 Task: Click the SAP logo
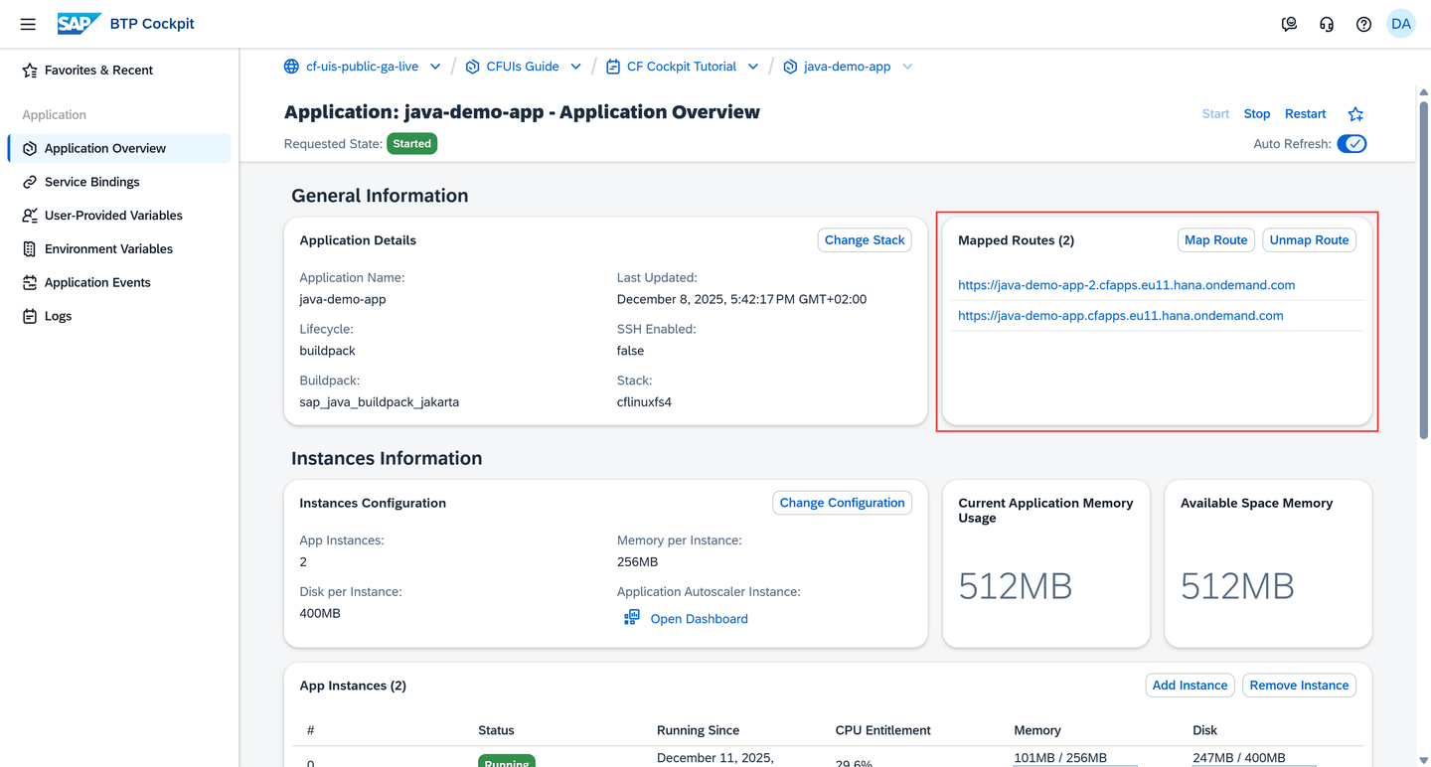pos(79,24)
